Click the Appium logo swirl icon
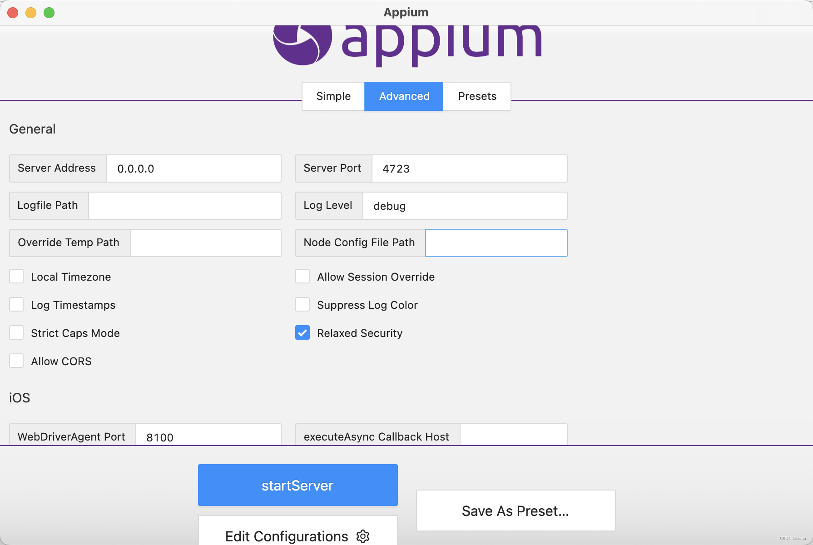 (302, 45)
